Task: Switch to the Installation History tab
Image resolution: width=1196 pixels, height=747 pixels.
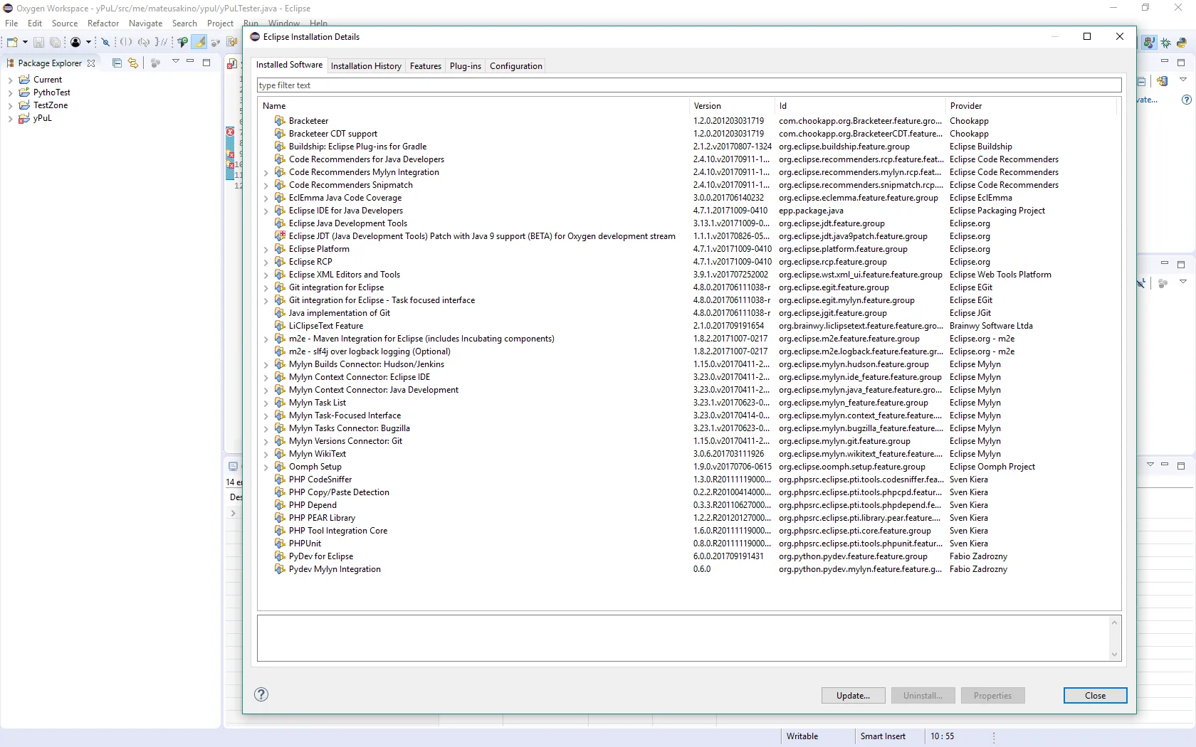Action: 366,66
